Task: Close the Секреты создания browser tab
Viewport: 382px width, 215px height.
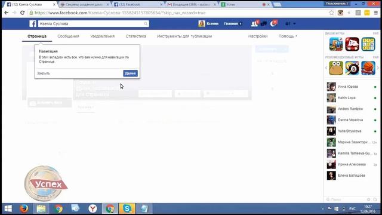Action: point(107,5)
